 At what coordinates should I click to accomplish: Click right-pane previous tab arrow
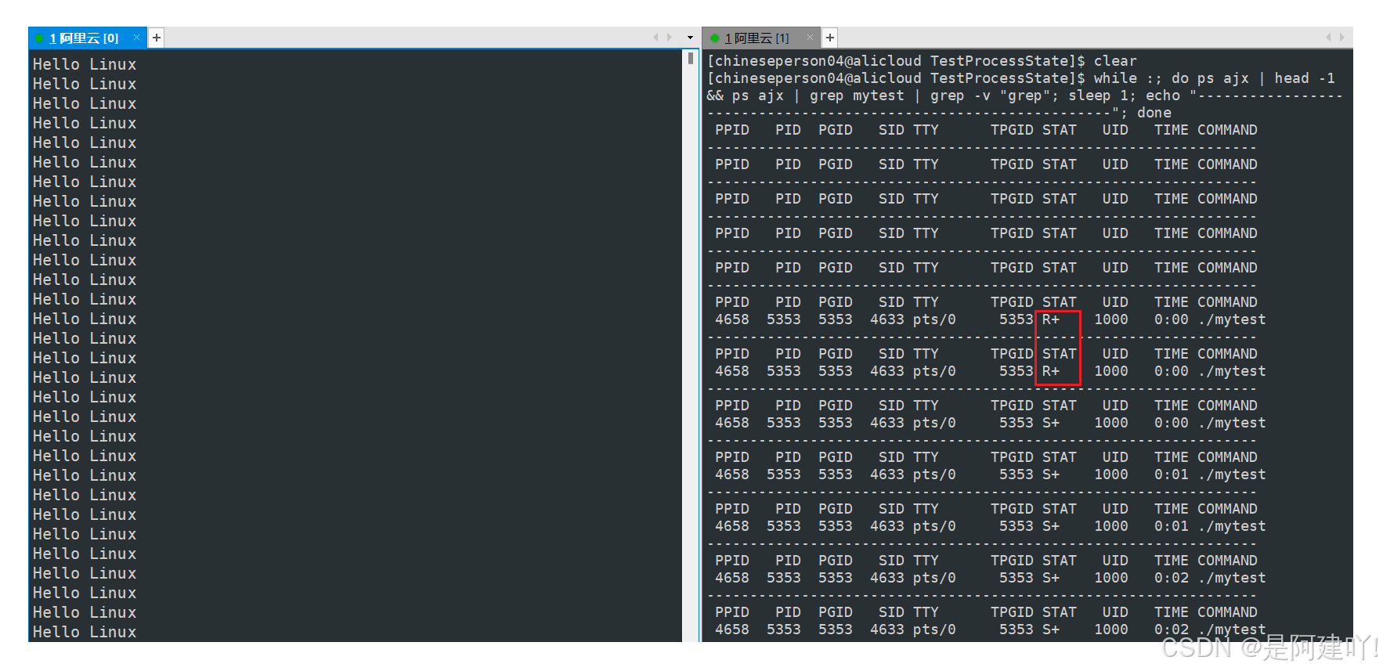1328,37
